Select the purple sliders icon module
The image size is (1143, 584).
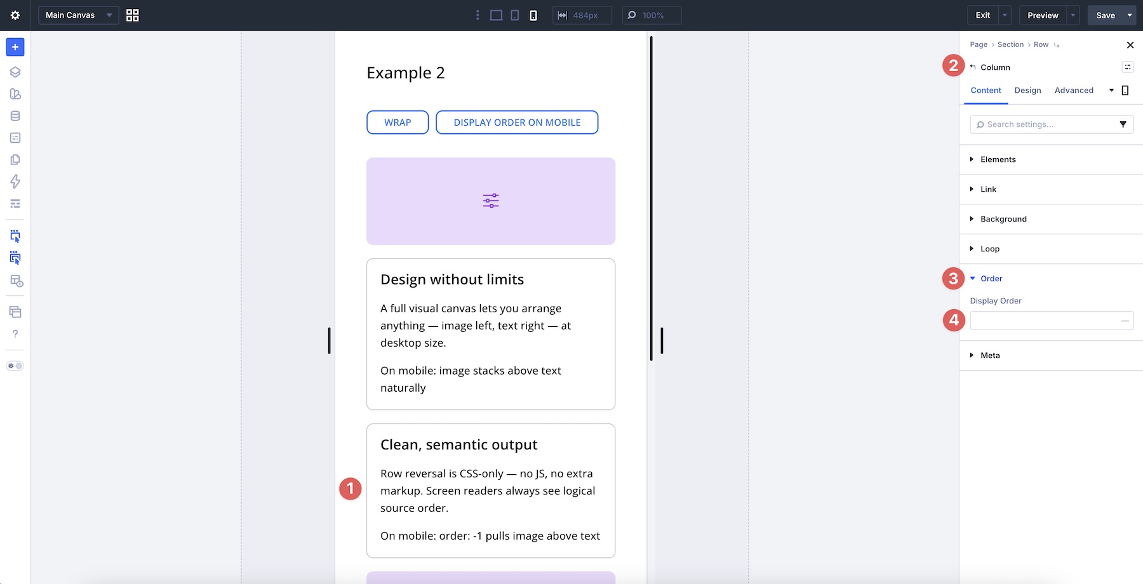pos(491,201)
